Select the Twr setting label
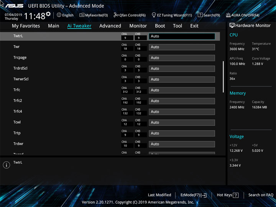Screen dimensions: 276x207 pyautogui.click(x=16, y=47)
